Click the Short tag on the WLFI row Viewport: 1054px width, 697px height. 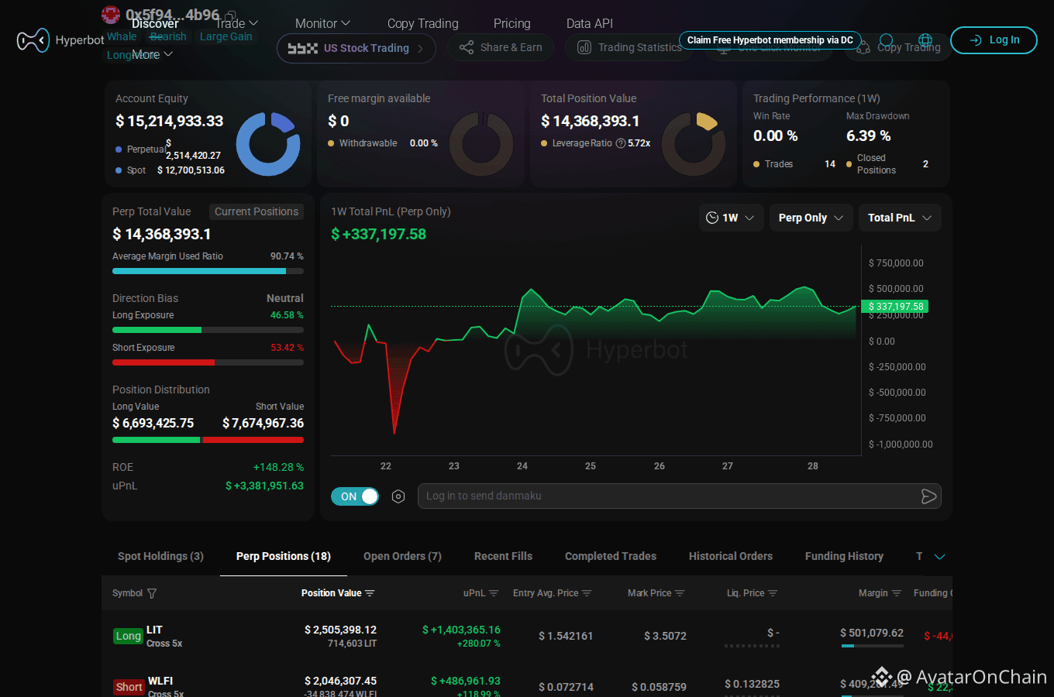[x=129, y=687]
